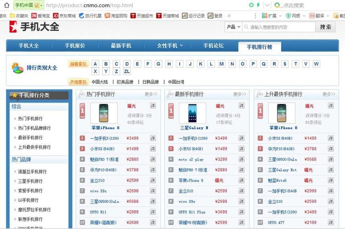Image resolution: width=345 pixels, height=229 pixels.
Task: Click the pinyin index letter W
Action: pyautogui.click(x=316, y=64)
